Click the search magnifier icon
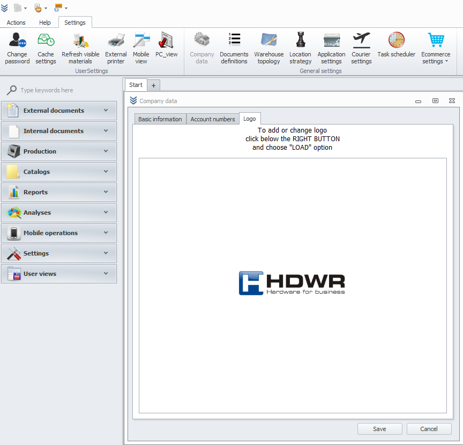 pos(11,90)
